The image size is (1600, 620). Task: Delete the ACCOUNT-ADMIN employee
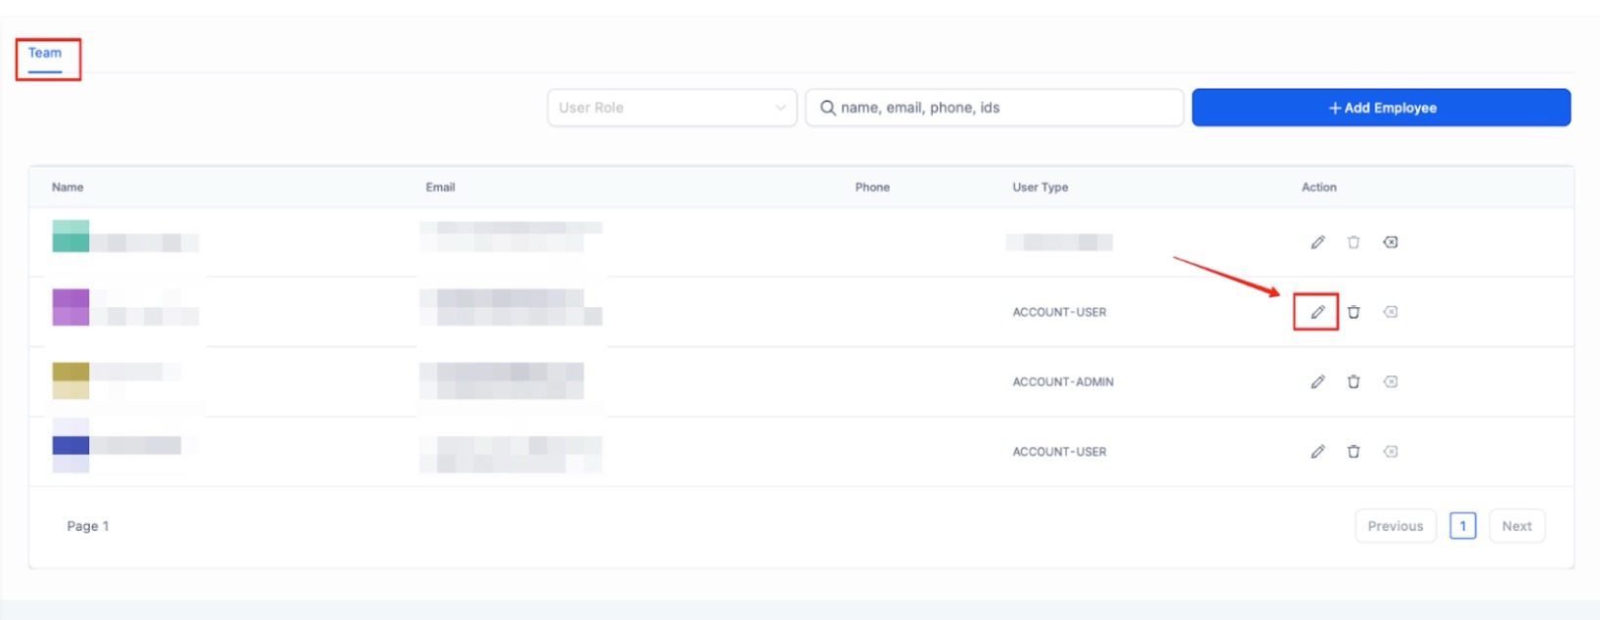[1354, 381]
